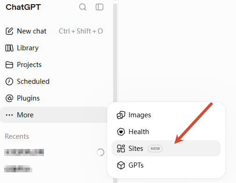The image size is (236, 183).
Task: Click the NEW badge next to Sites
Action: (155, 149)
